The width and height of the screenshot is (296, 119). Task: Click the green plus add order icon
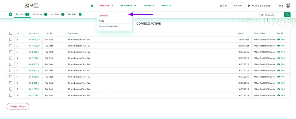coord(10,14)
